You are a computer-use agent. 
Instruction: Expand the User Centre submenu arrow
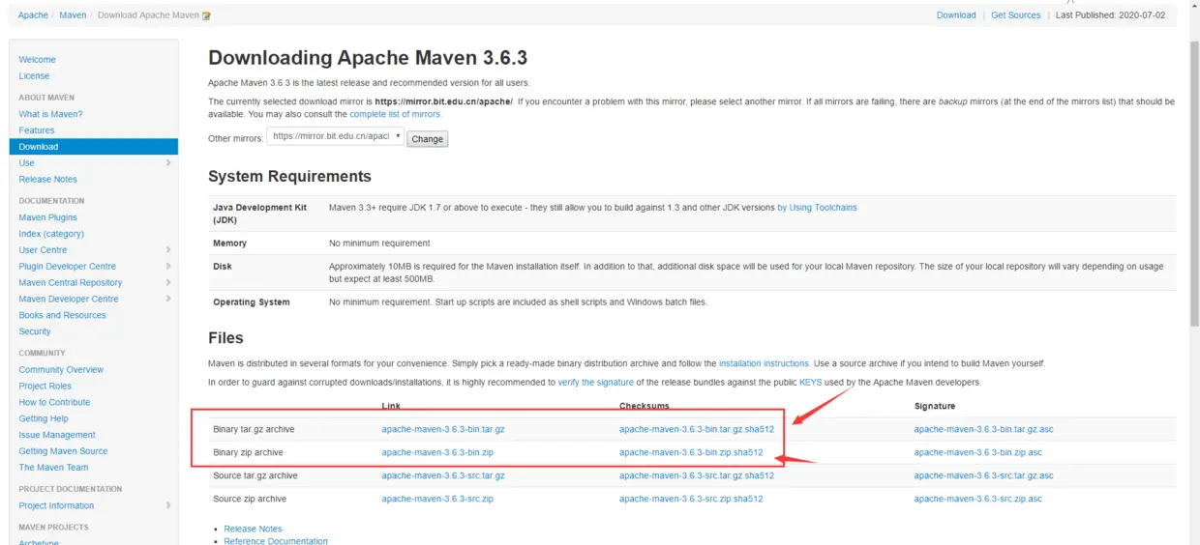point(168,249)
